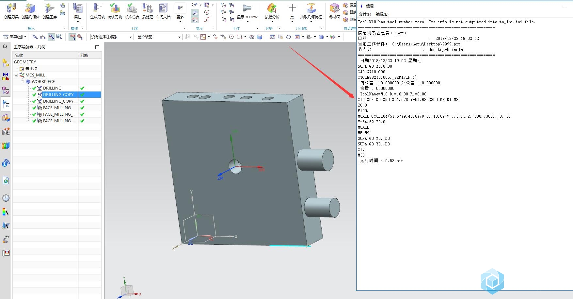This screenshot has width=573, height=299.
Task: Collapse the WORKPIECE tree node
Action: [23, 82]
